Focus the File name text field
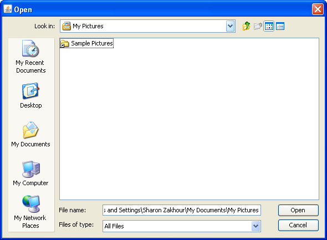The image size is (327, 240). pyautogui.click(x=182, y=210)
